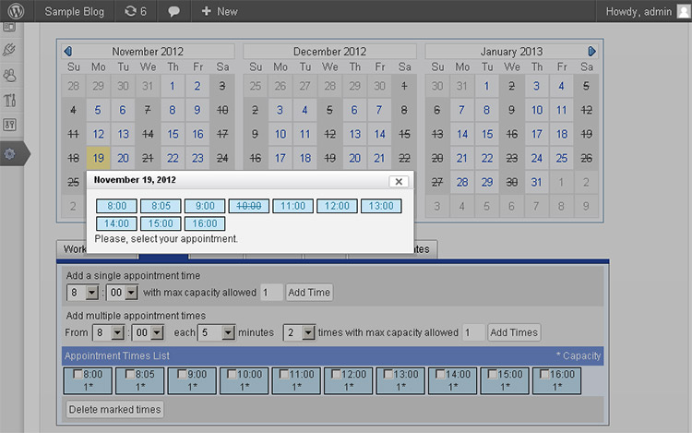Open the comments bubble icon
This screenshot has width=692, height=433.
pyautogui.click(x=173, y=11)
